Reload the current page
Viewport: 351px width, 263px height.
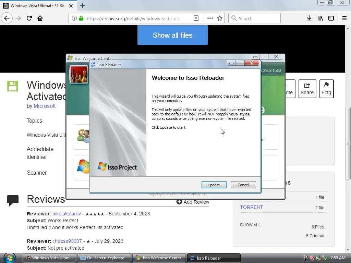[x=29, y=18]
